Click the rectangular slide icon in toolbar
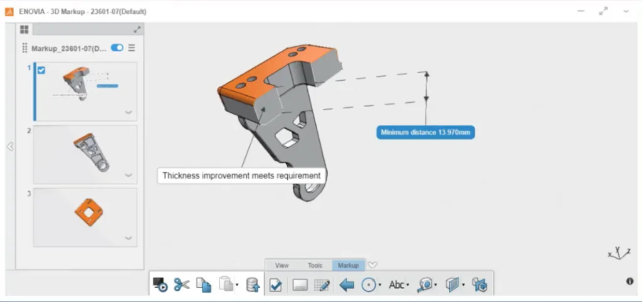Screen dimensions: 642x302 300,285
